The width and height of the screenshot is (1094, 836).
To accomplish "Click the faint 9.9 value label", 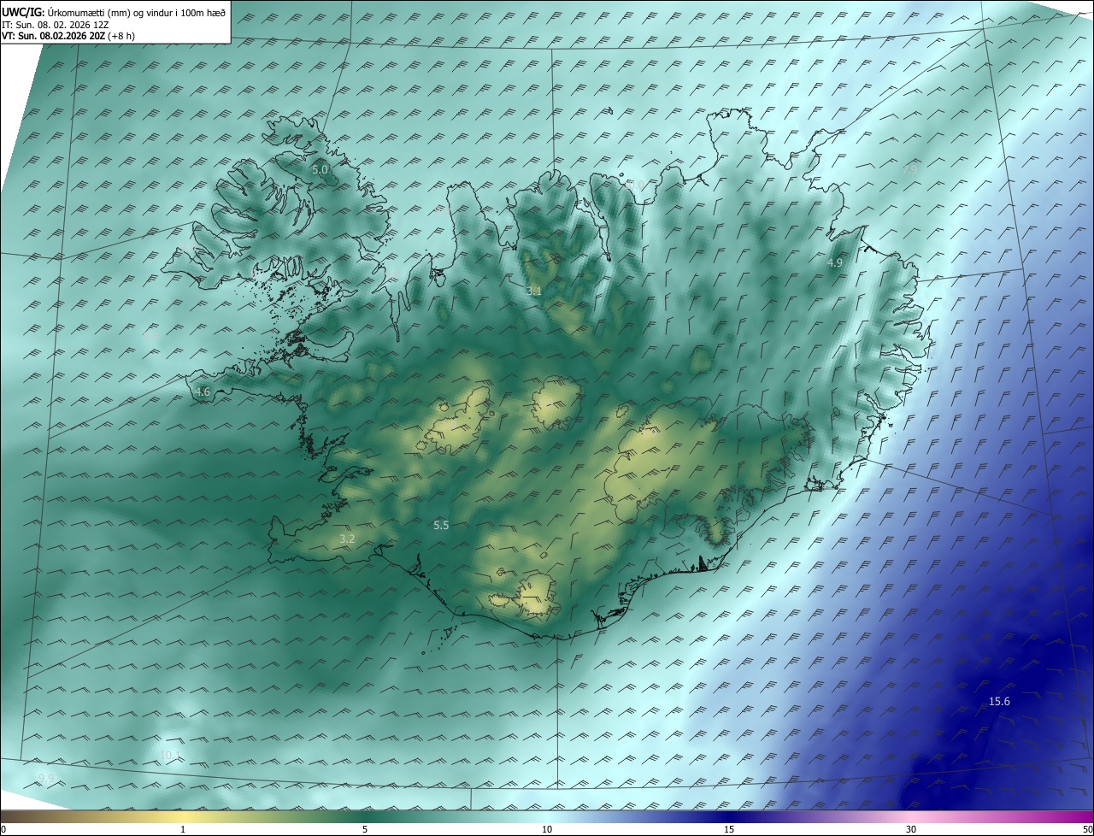I will [x=46, y=778].
